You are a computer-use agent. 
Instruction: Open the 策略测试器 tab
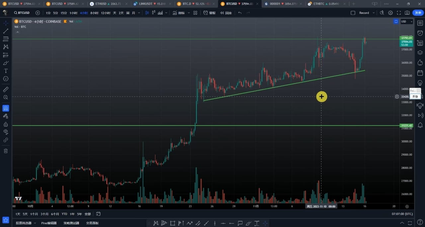click(71, 223)
